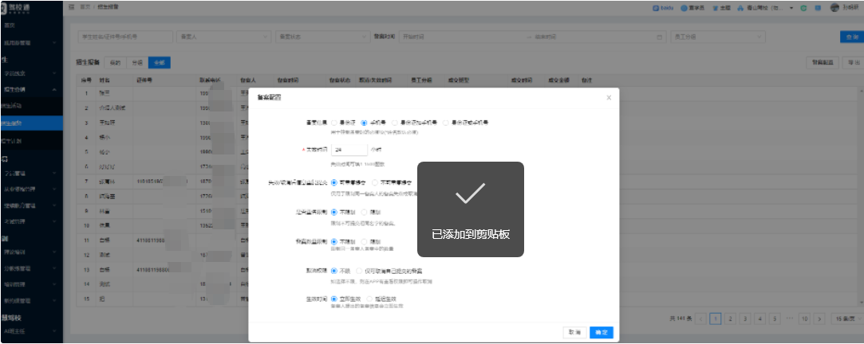This screenshot has height=344, width=864.
Task: Close the 报备配置 dialog with X
Action: coord(609,97)
